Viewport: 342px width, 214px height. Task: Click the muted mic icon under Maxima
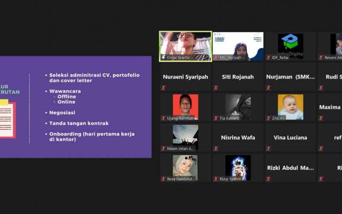pos(321,118)
